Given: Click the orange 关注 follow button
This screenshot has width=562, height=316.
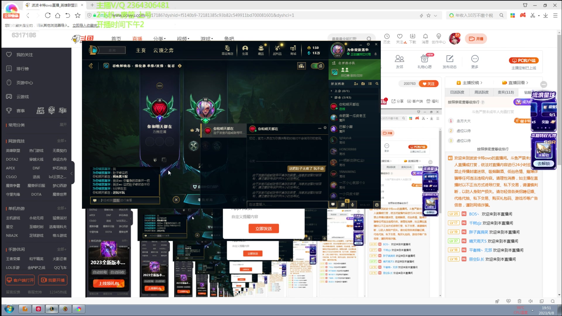Looking at the screenshot, I should coord(429,84).
